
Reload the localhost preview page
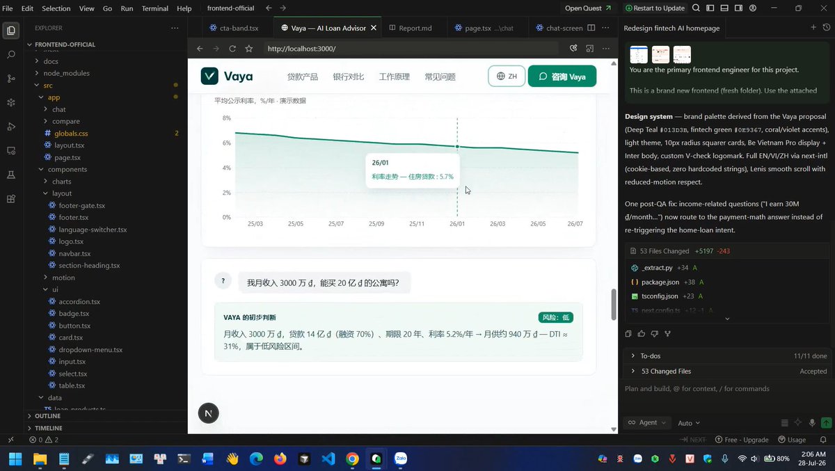coord(232,49)
